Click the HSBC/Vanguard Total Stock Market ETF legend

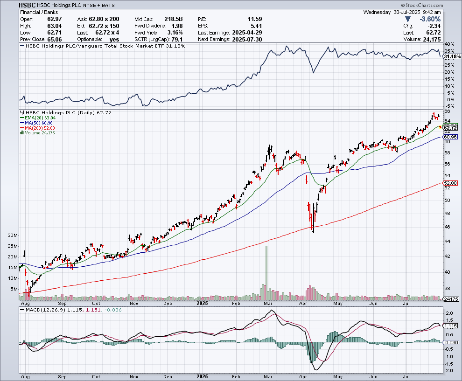point(102,46)
